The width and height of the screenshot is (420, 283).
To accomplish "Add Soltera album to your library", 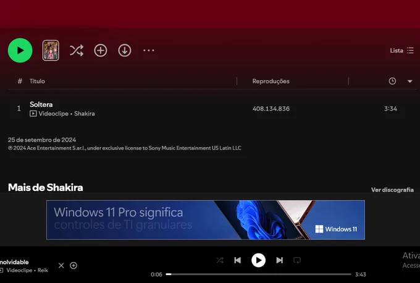I will pos(101,51).
